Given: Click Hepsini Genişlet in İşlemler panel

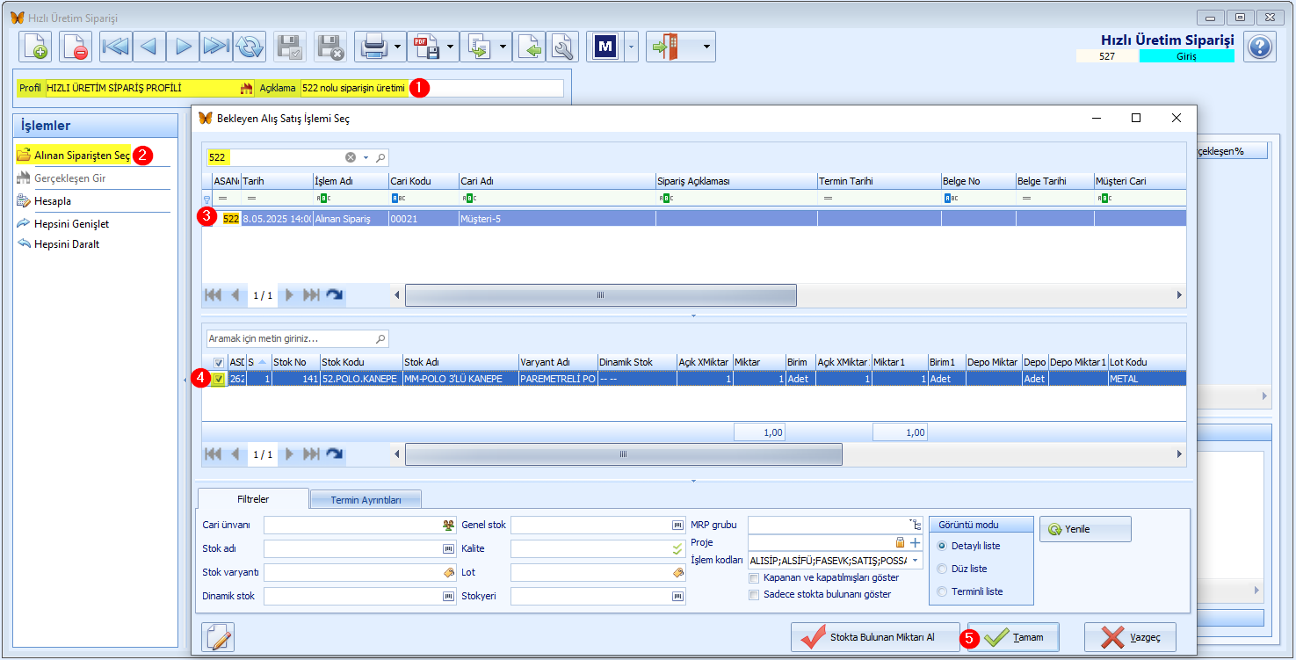Looking at the screenshot, I should tap(71, 224).
